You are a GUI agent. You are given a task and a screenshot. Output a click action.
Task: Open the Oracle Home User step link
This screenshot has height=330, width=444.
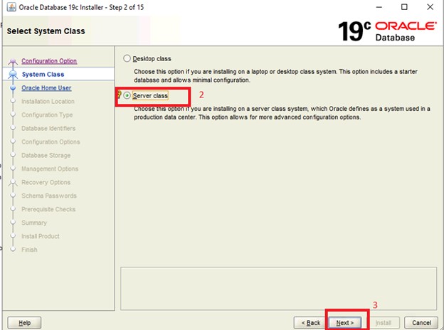coord(46,88)
